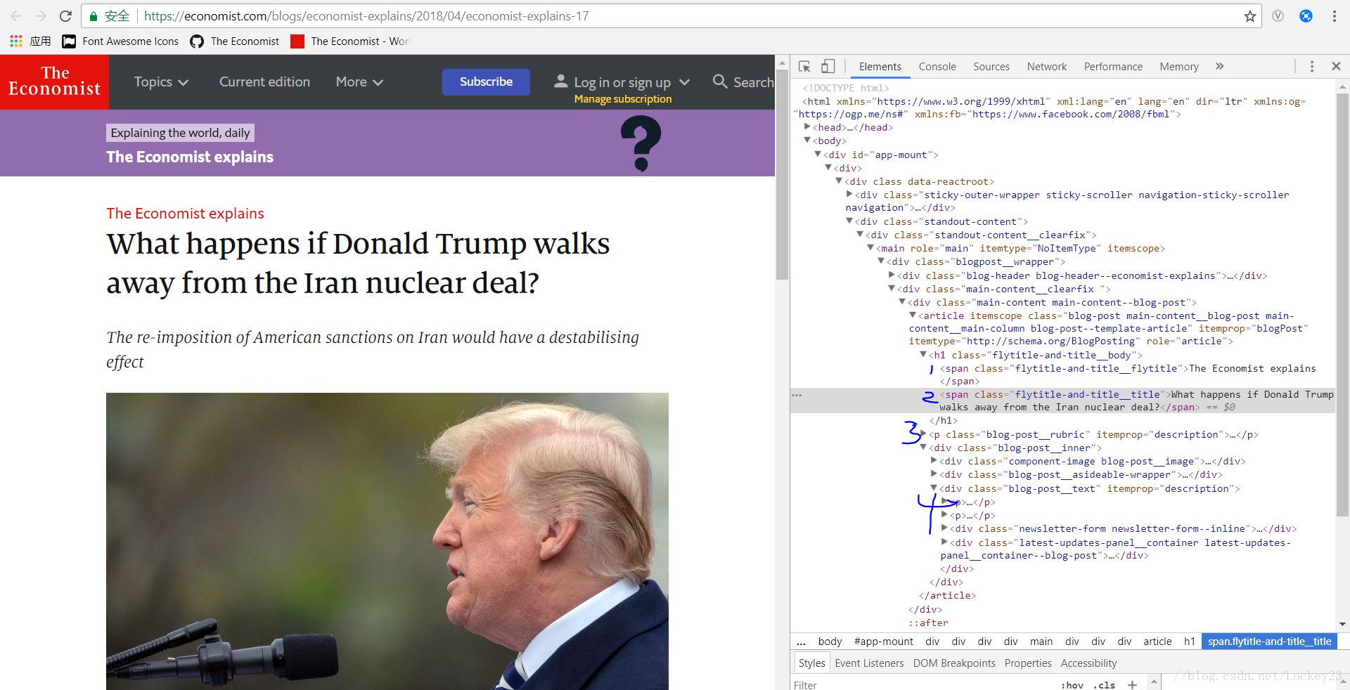Viewport: 1350px width, 690px height.
Task: Bookmark this page with the star icon
Action: [x=1249, y=16]
